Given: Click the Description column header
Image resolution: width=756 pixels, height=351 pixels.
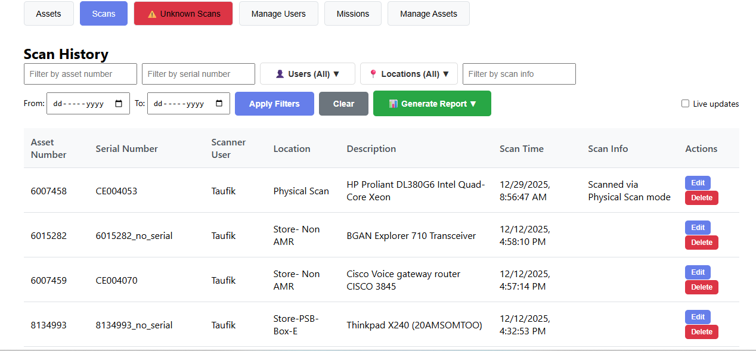Looking at the screenshot, I should coord(371,149).
